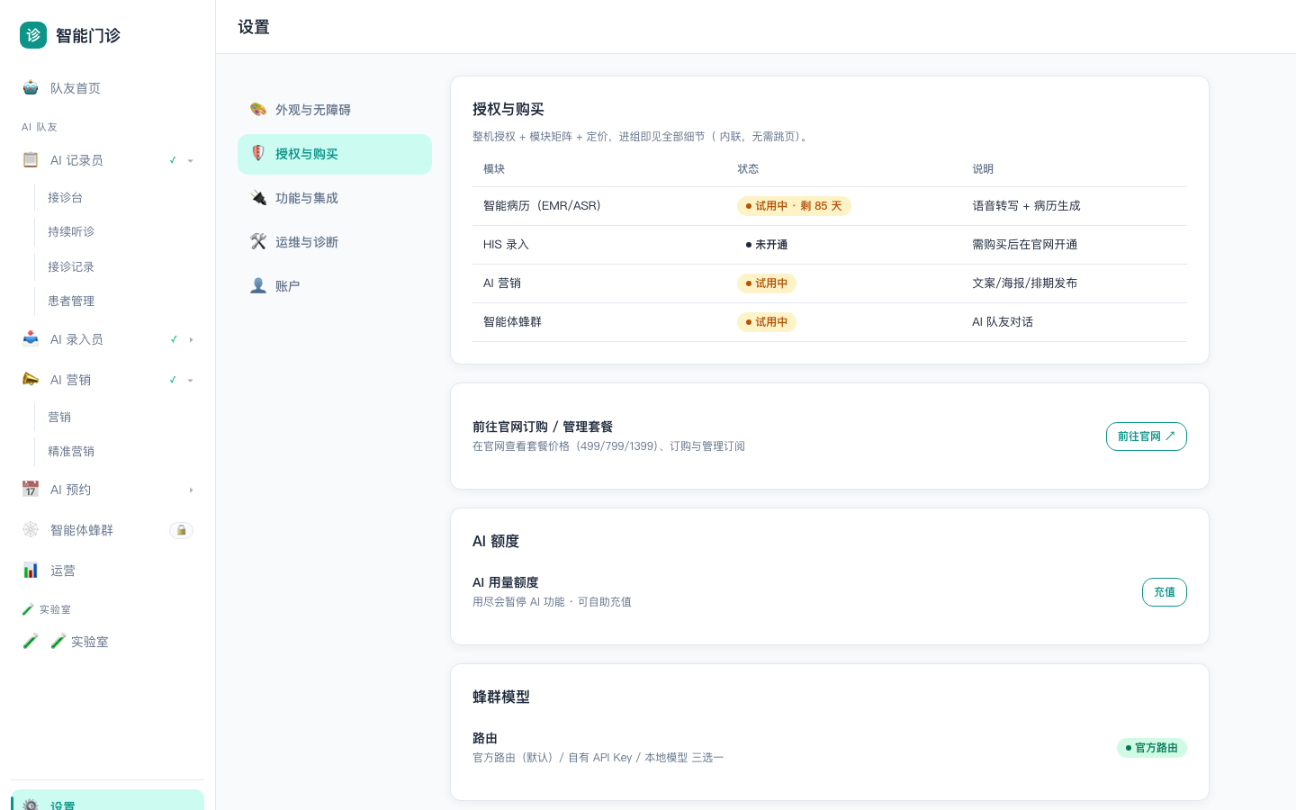Click the 试用中 badge in the 智能体蜂群 row

(767, 322)
